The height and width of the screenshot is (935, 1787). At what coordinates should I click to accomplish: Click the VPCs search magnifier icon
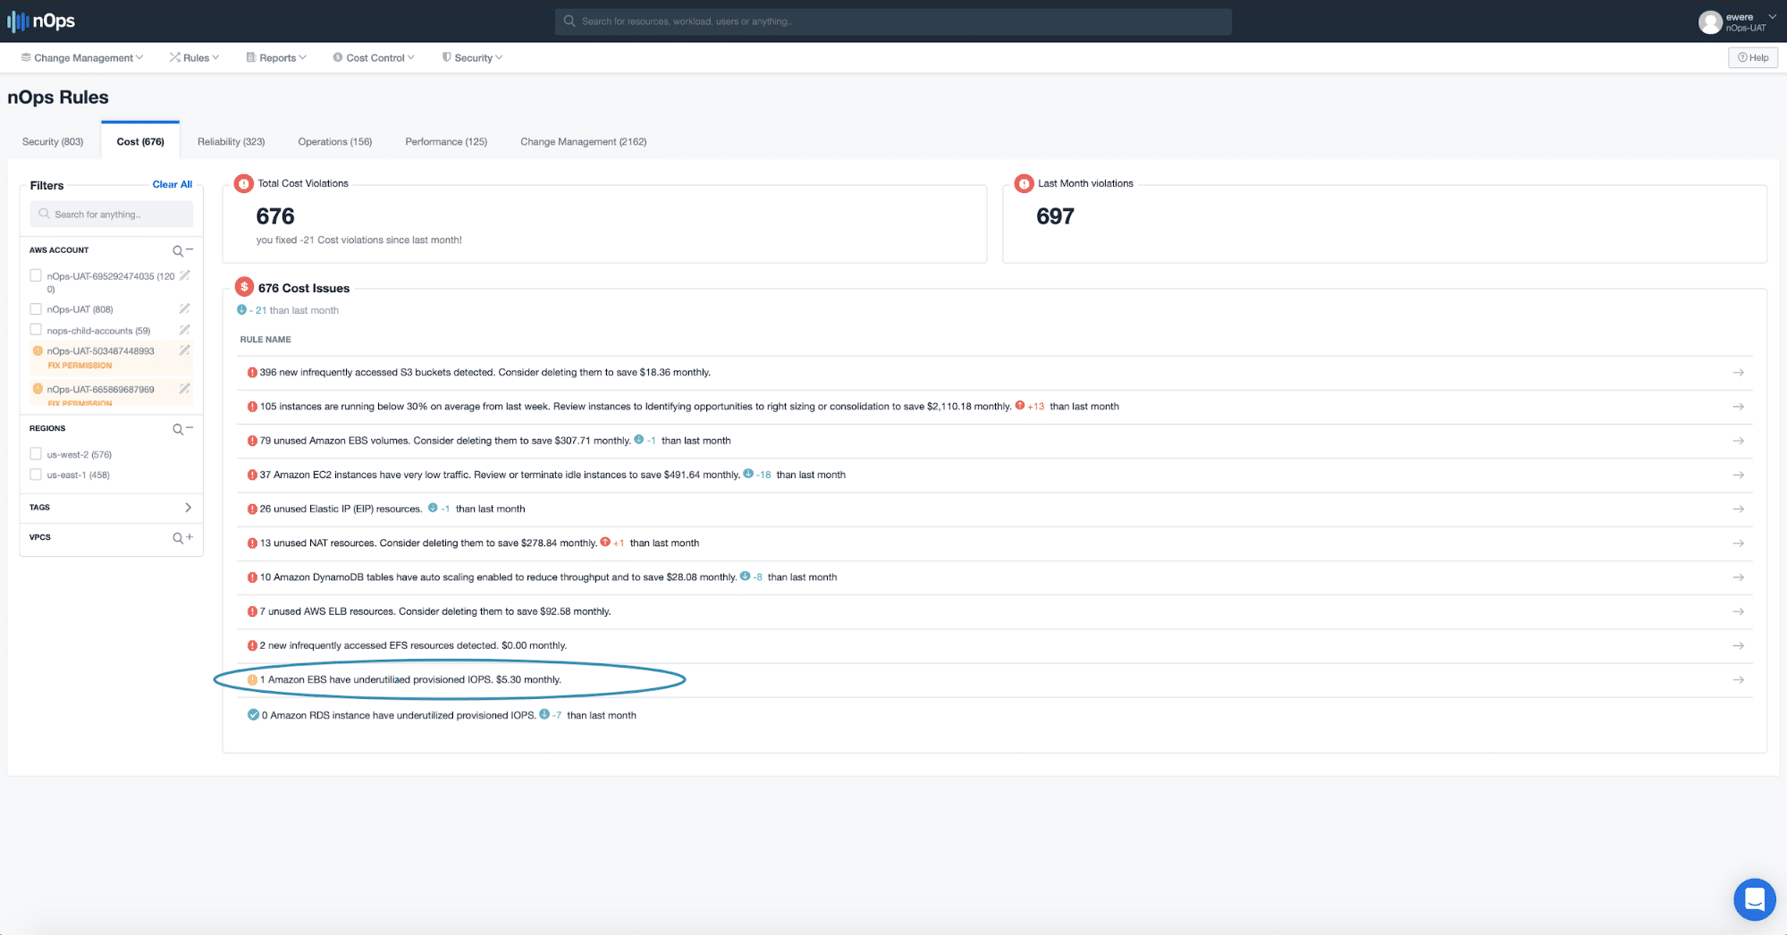point(178,538)
